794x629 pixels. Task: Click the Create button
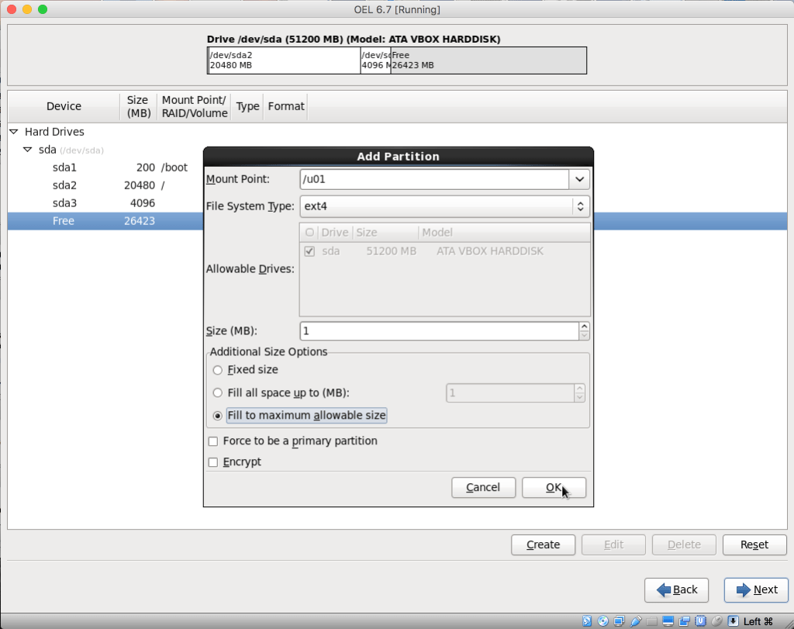543,545
